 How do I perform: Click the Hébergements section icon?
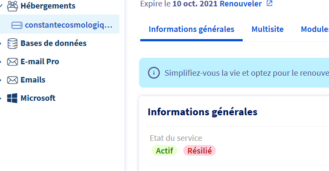point(12,6)
